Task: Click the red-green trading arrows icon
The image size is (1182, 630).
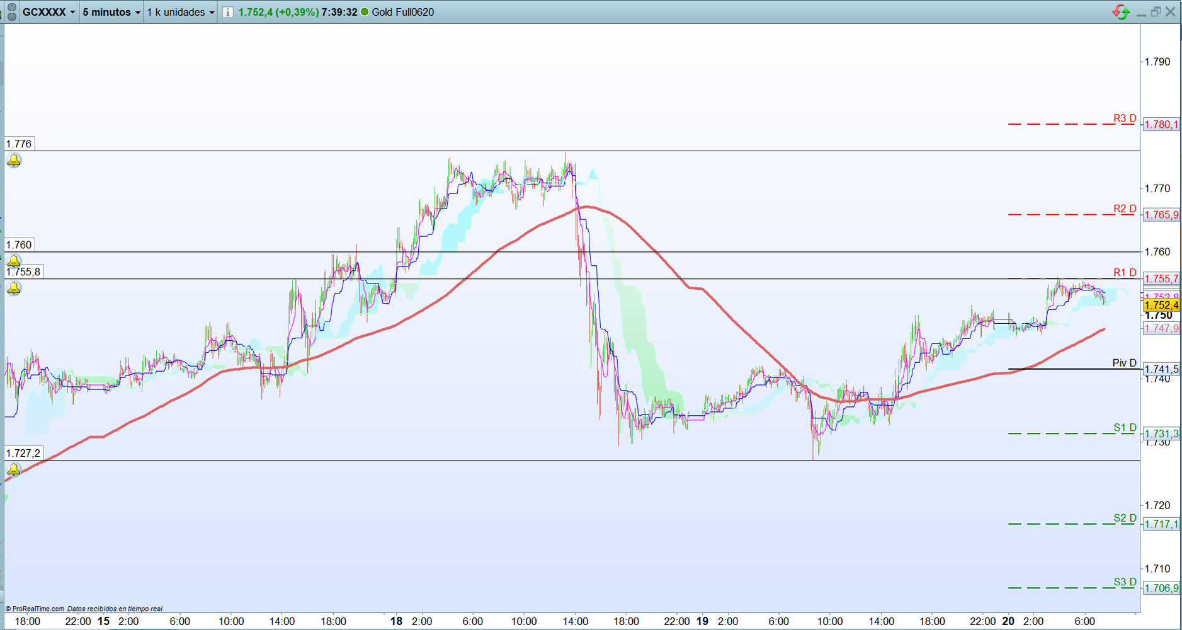Action: point(1121,12)
